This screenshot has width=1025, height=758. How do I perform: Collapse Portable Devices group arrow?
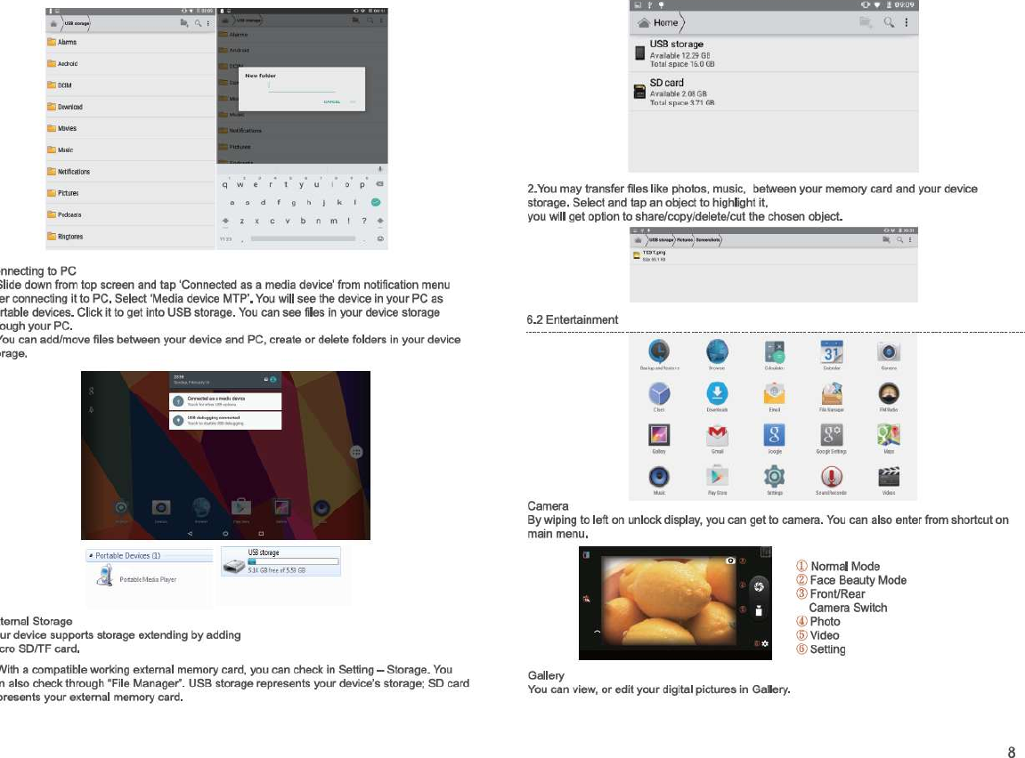click(91, 556)
